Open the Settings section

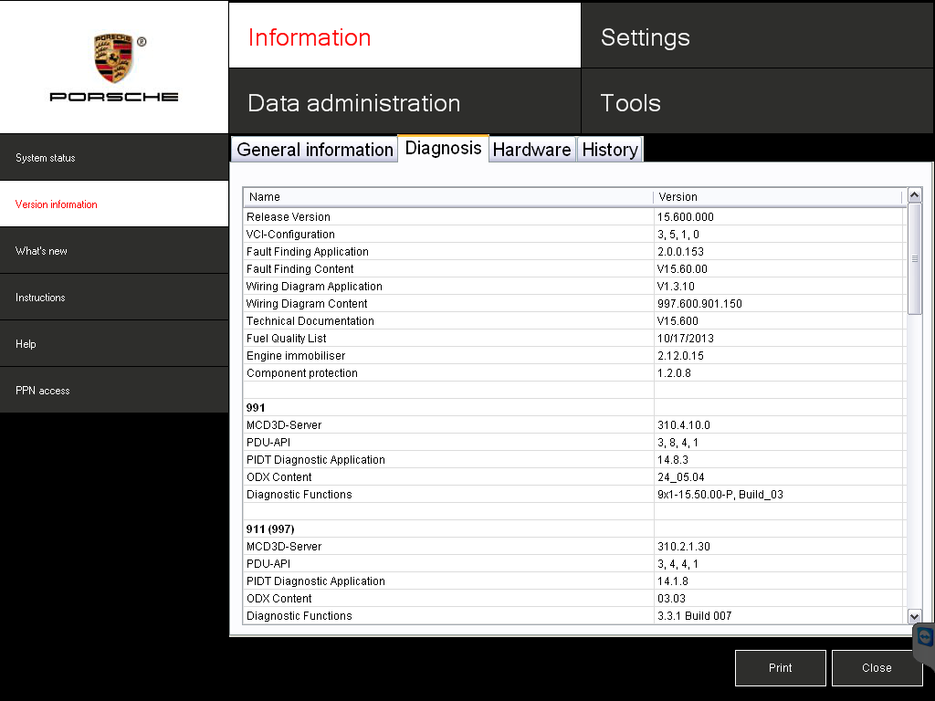757,37
